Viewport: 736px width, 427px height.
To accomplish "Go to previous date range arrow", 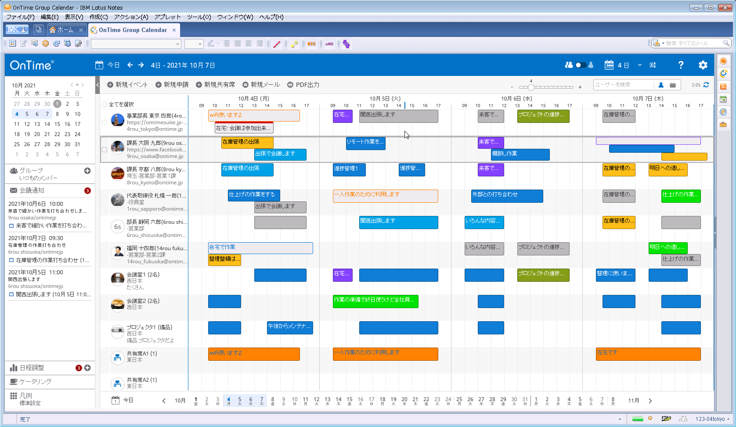I will 130,65.
